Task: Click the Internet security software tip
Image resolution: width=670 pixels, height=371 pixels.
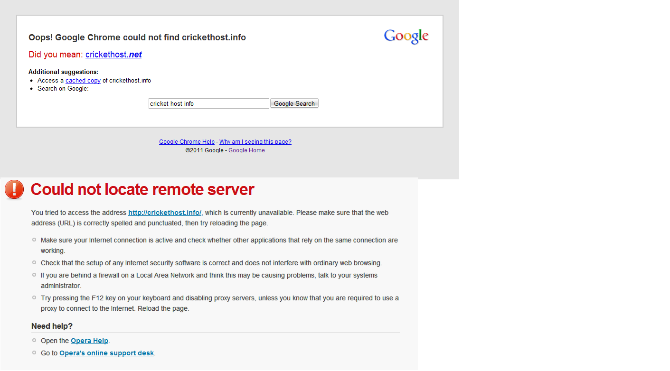Action: tap(211, 263)
